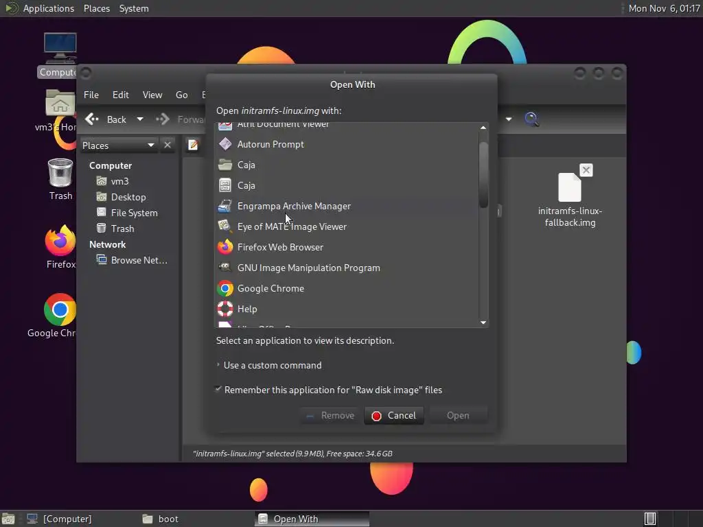703x527 pixels.
Task: Click show desktop icon in bottom panel
Action: click(8, 519)
